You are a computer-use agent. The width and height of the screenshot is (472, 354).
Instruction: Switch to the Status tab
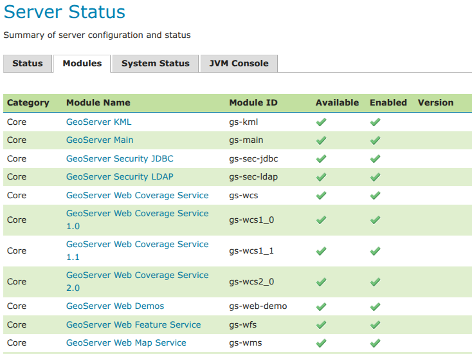[28, 63]
